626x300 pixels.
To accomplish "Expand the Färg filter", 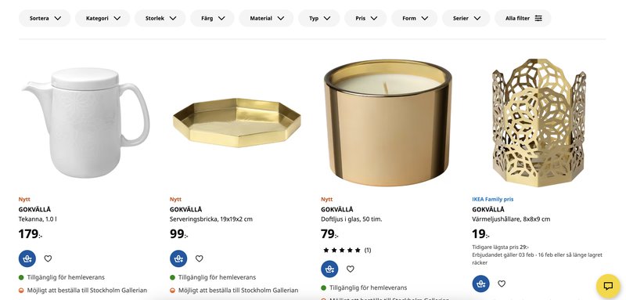I will [212, 18].
